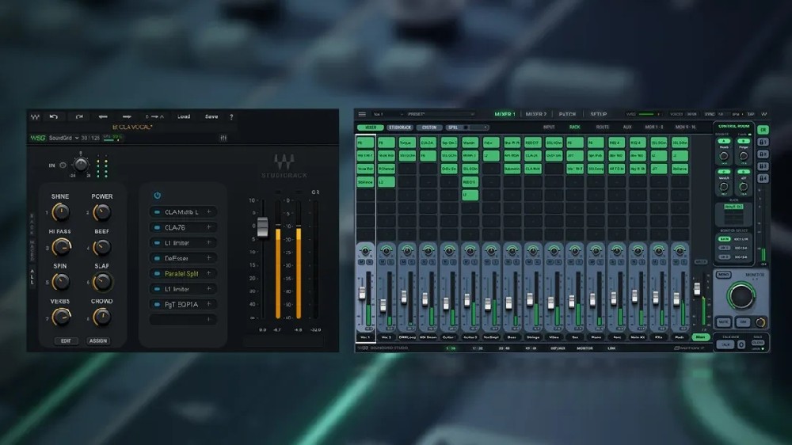The image size is (792, 445).
Task: Switch to the PATCH tab
Action: pyautogui.click(x=567, y=114)
